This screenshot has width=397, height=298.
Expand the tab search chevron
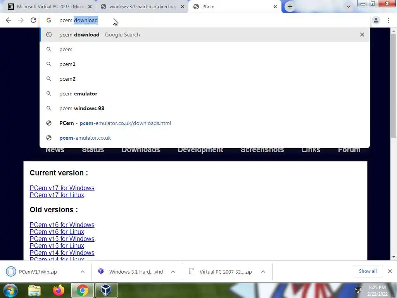[349, 7]
